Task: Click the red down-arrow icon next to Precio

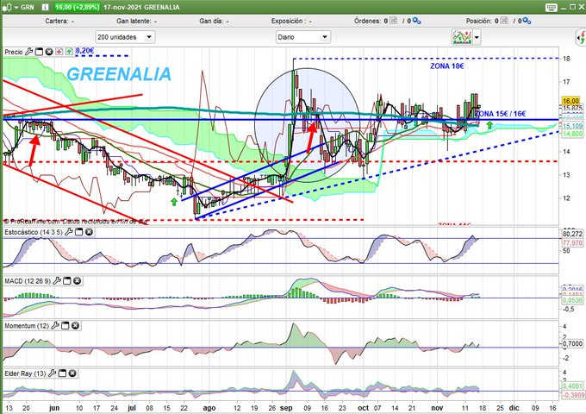Action: [59, 52]
